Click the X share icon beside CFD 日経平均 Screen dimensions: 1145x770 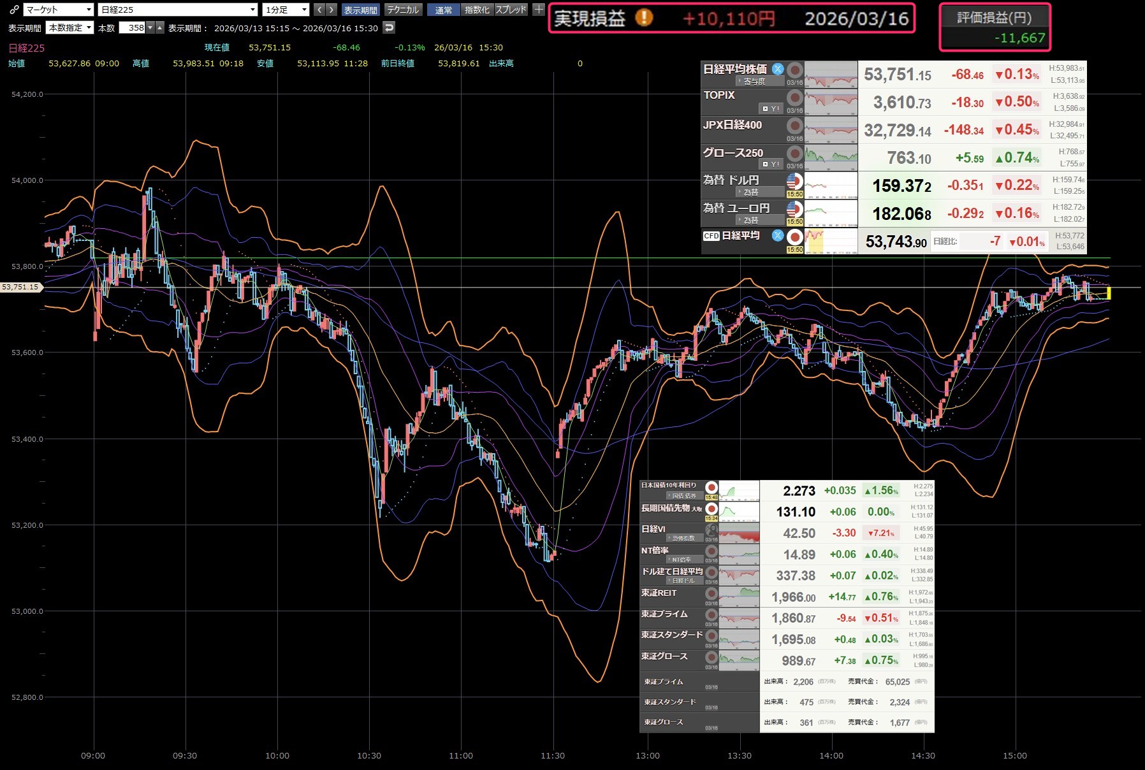tap(778, 236)
